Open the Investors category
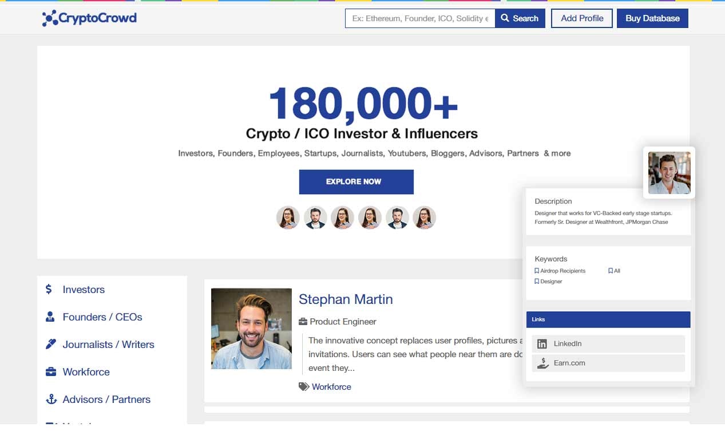This screenshot has width=725, height=435. [x=84, y=290]
